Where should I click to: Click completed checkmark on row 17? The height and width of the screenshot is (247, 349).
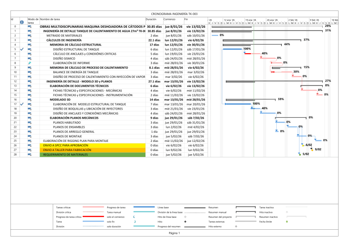pos(21,104)
